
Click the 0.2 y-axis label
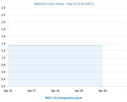(3, 86)
